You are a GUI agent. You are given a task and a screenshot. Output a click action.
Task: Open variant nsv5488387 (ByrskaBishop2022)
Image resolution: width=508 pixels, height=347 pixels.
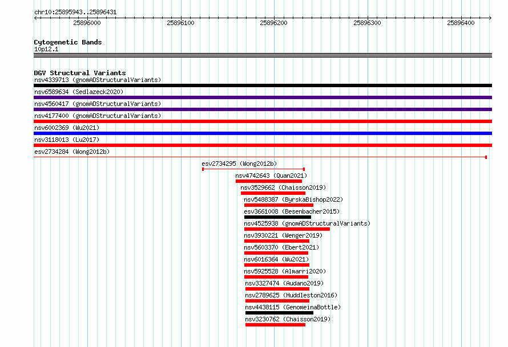(x=293, y=199)
